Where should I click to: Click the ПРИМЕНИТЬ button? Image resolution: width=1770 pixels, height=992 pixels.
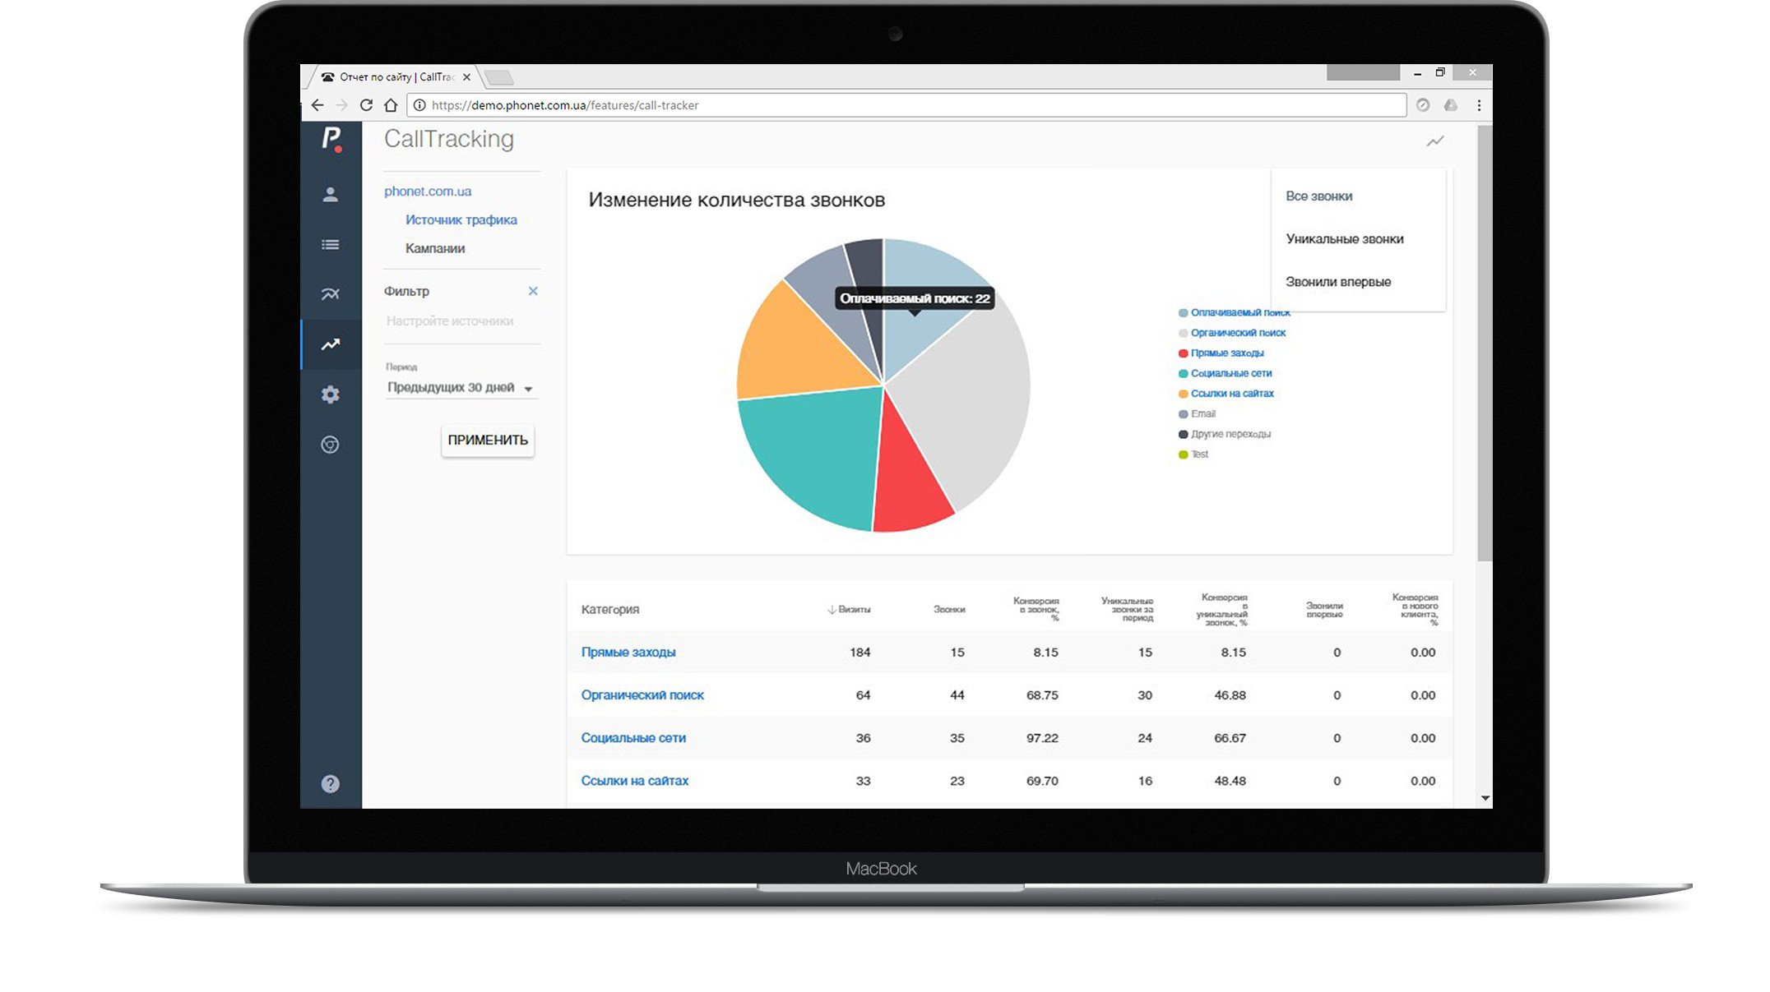[488, 441]
